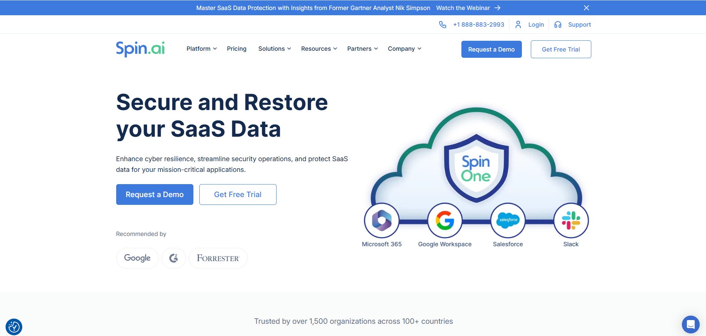Expand the Solutions dropdown menu
The width and height of the screenshot is (706, 336).
275,49
